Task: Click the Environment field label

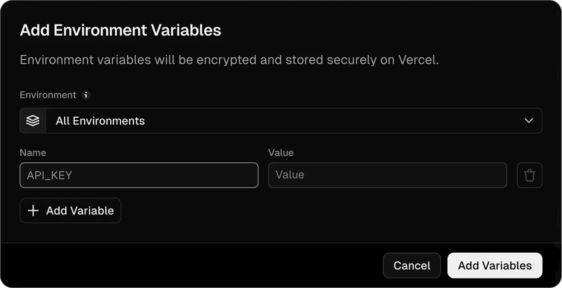Action: [x=48, y=95]
